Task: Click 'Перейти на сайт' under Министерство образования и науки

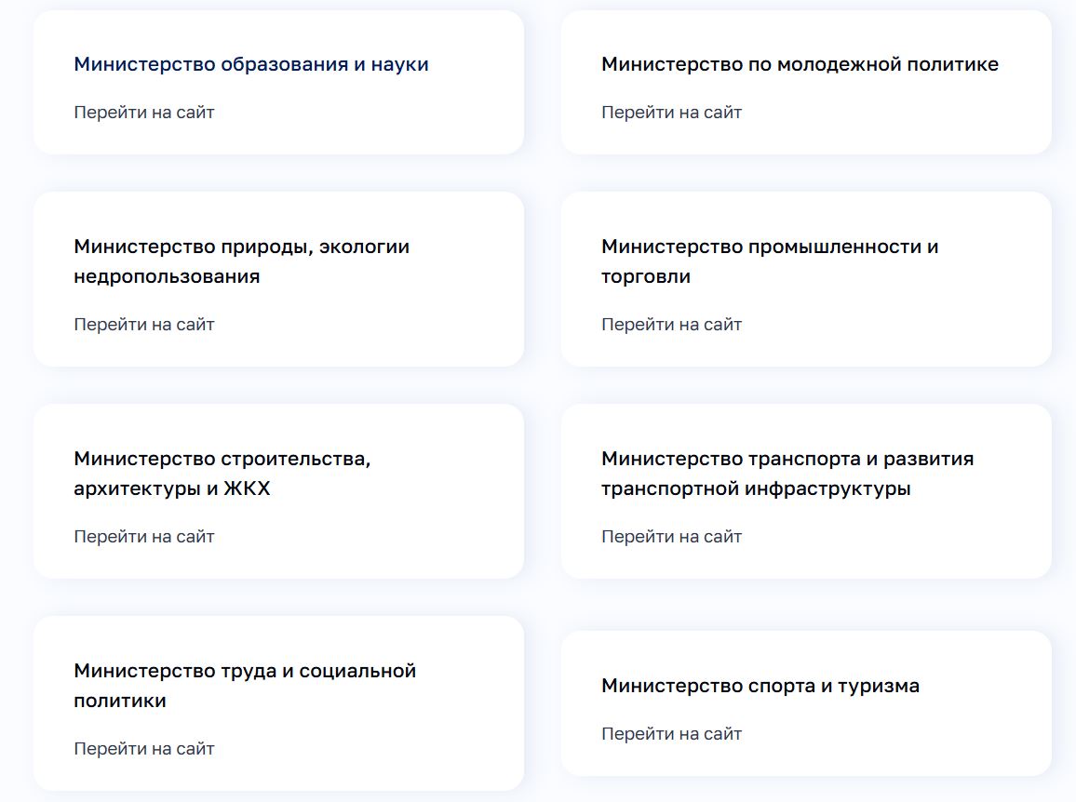Action: pos(144,113)
